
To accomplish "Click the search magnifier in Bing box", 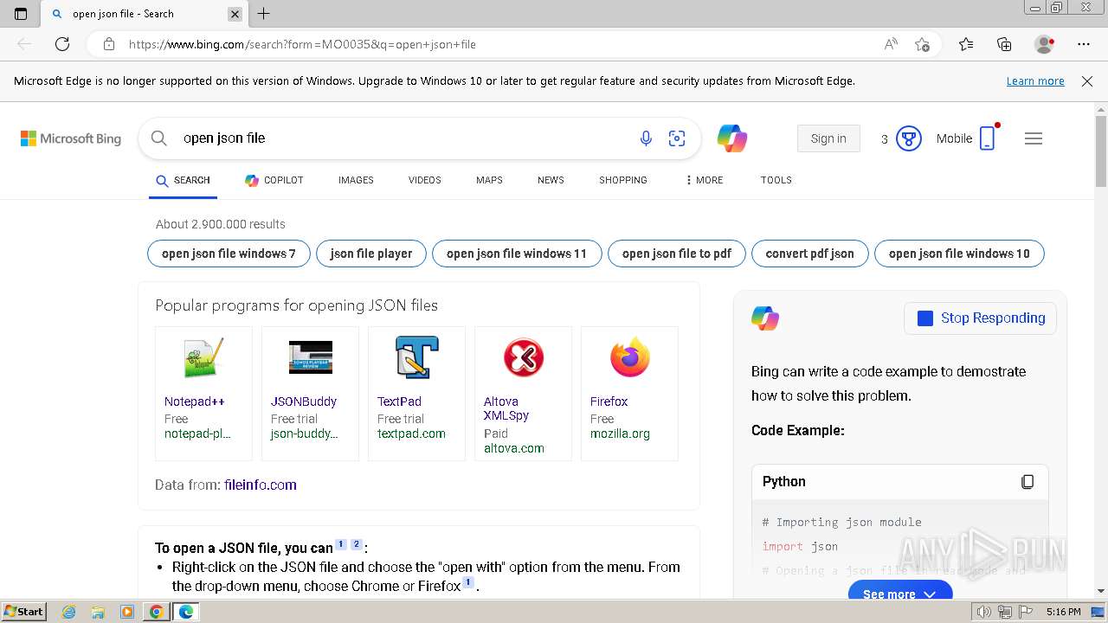I will pos(158,138).
